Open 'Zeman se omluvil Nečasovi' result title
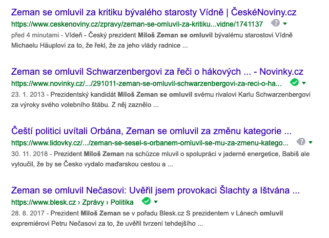This screenshot has height=238, width=329. click(155, 190)
